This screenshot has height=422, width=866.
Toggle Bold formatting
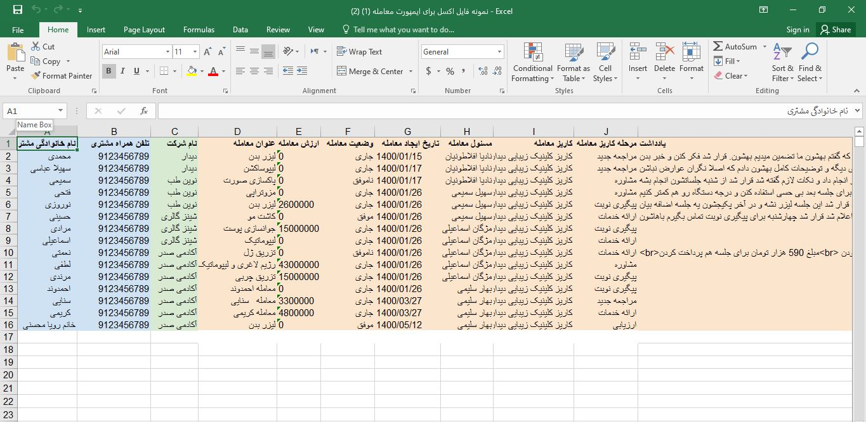coord(108,71)
